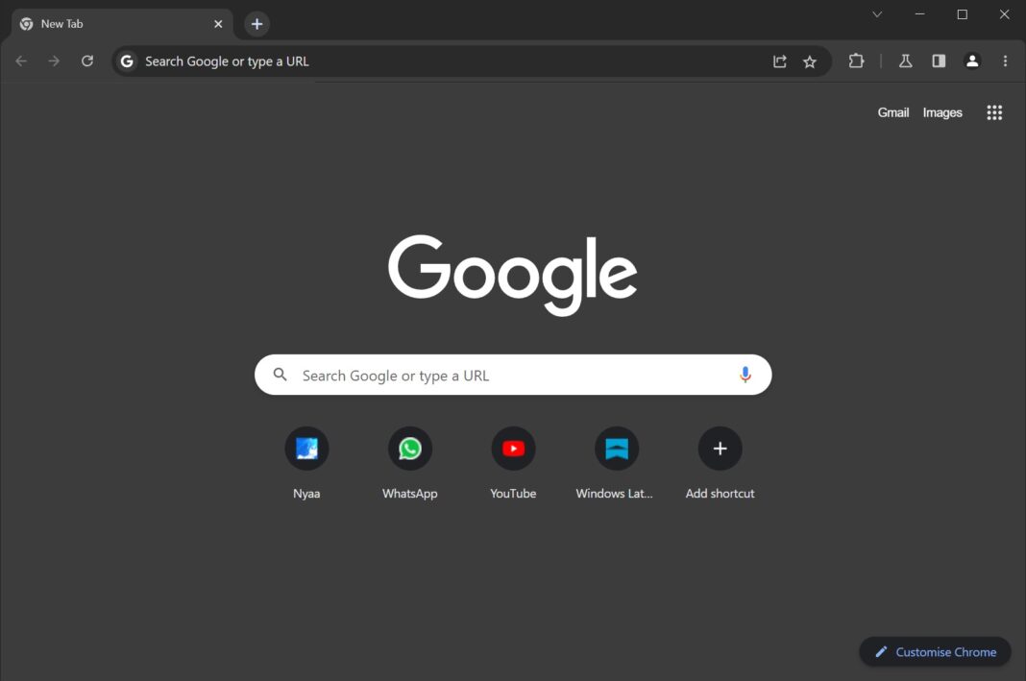Viewport: 1026px width, 681px height.
Task: Open the WhatsApp shortcut
Action: pyautogui.click(x=409, y=448)
